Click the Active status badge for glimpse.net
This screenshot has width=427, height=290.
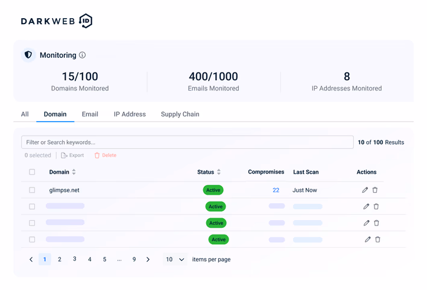213,190
